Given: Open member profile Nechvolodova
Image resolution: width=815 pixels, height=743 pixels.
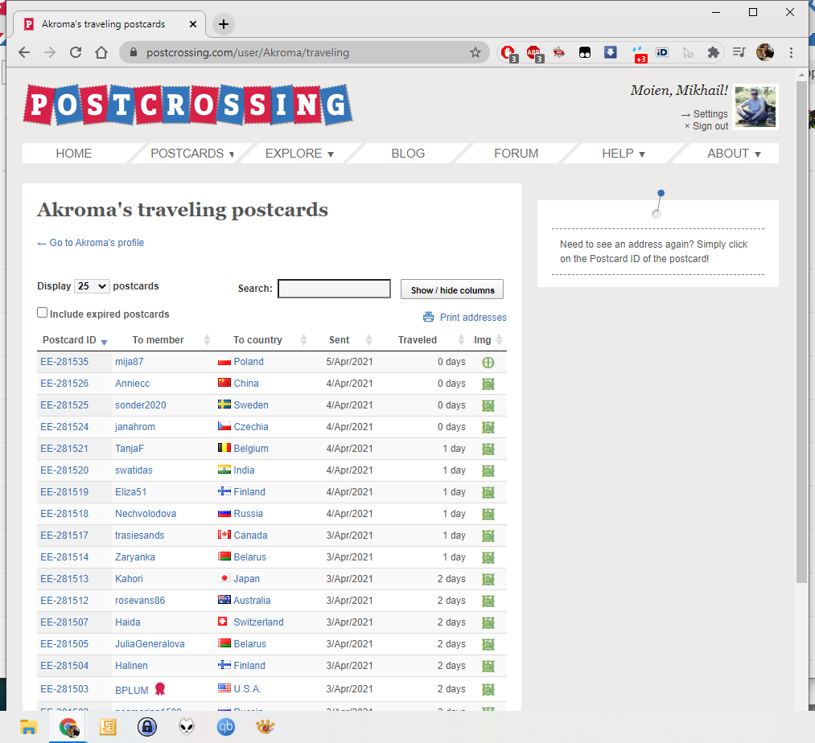Looking at the screenshot, I should pos(146,514).
